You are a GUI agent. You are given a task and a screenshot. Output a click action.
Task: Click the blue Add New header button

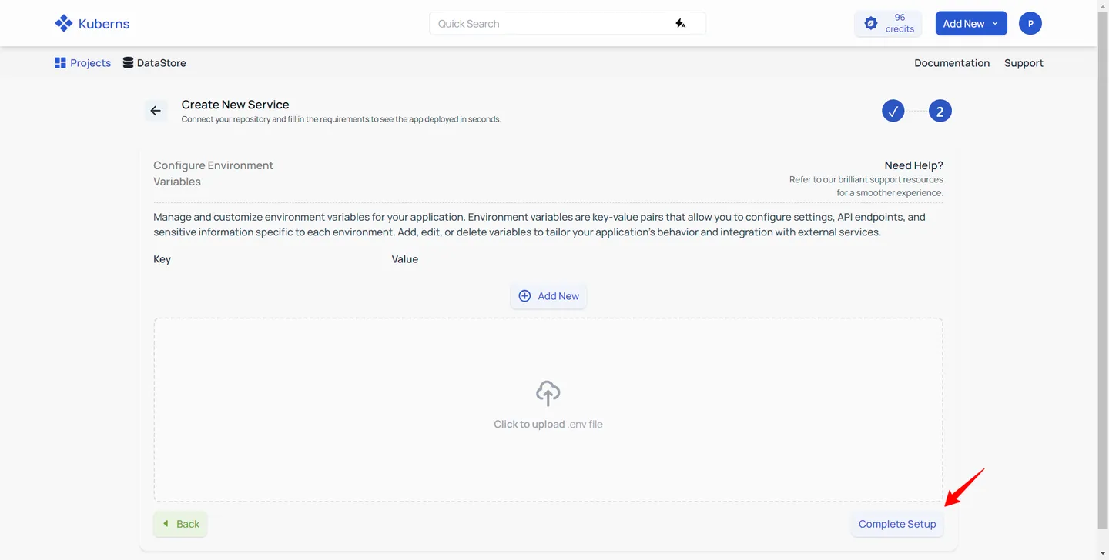[x=971, y=23]
